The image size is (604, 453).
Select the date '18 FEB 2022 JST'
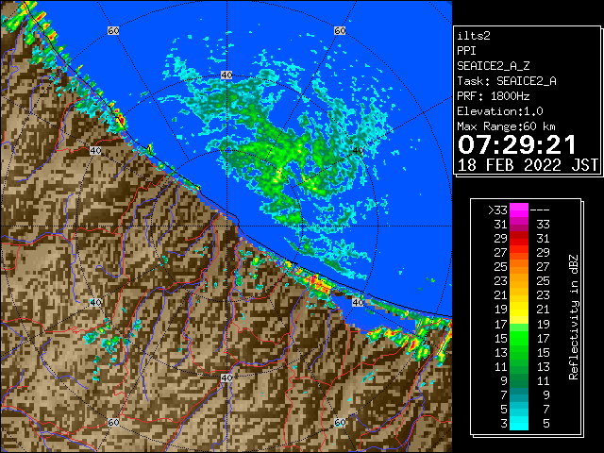click(528, 165)
